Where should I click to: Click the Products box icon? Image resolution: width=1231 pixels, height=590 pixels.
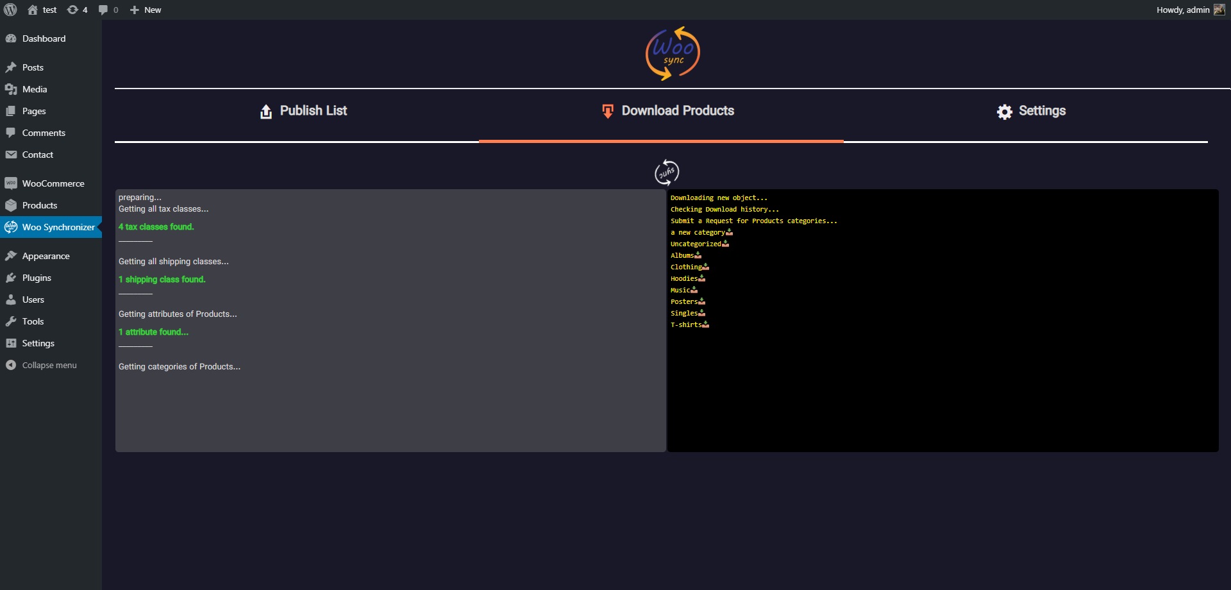[x=11, y=205]
